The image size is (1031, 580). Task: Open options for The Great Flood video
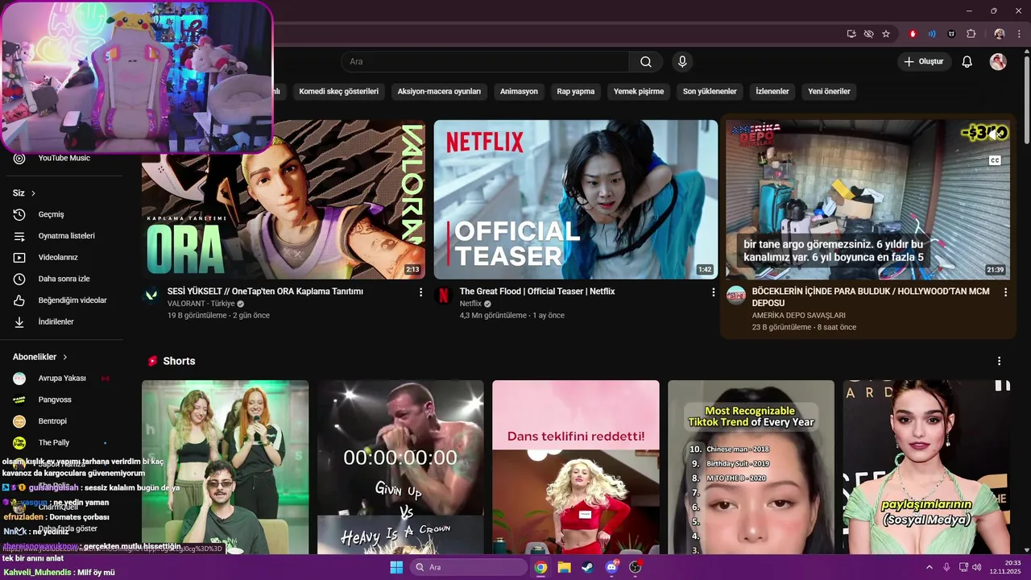[x=713, y=292]
